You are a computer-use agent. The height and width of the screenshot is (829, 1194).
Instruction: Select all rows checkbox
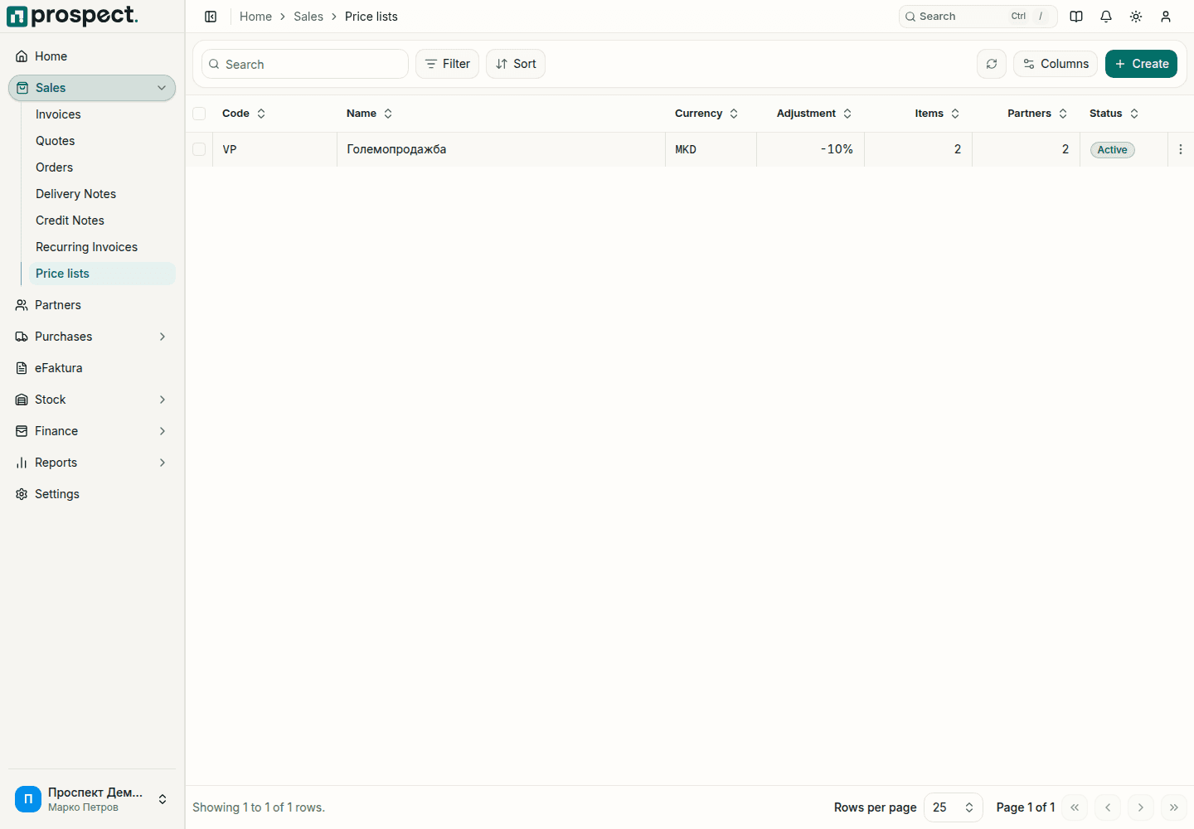[199, 114]
